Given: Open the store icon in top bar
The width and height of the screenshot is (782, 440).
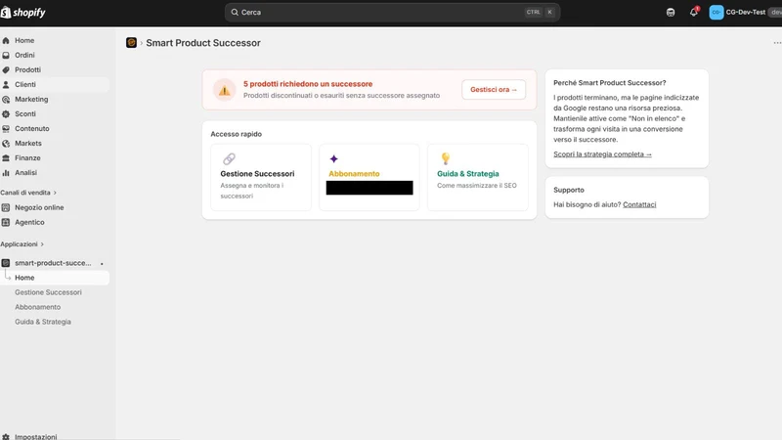Looking at the screenshot, I should (x=671, y=13).
